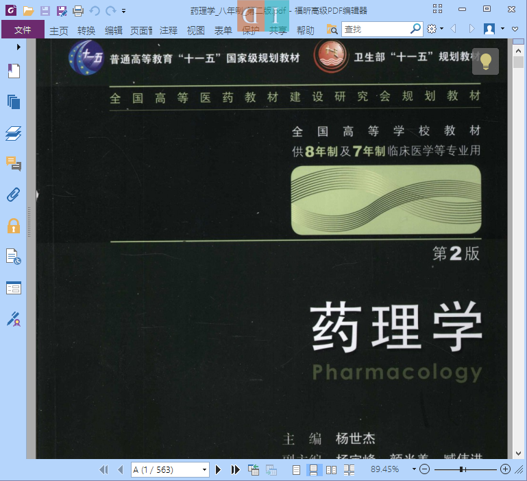527x481 pixels.
Task: Switch to continuous facing view
Action: tap(349, 469)
